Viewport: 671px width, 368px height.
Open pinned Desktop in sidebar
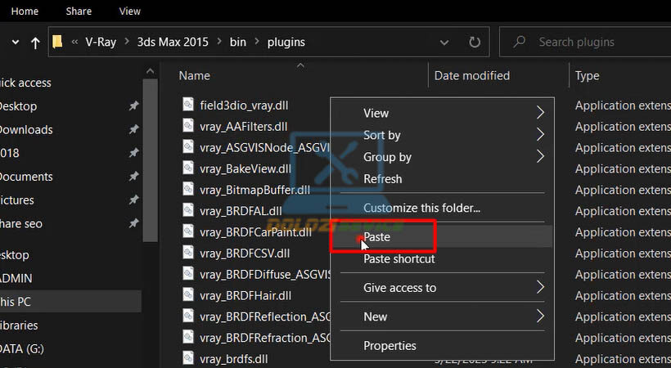click(18, 106)
